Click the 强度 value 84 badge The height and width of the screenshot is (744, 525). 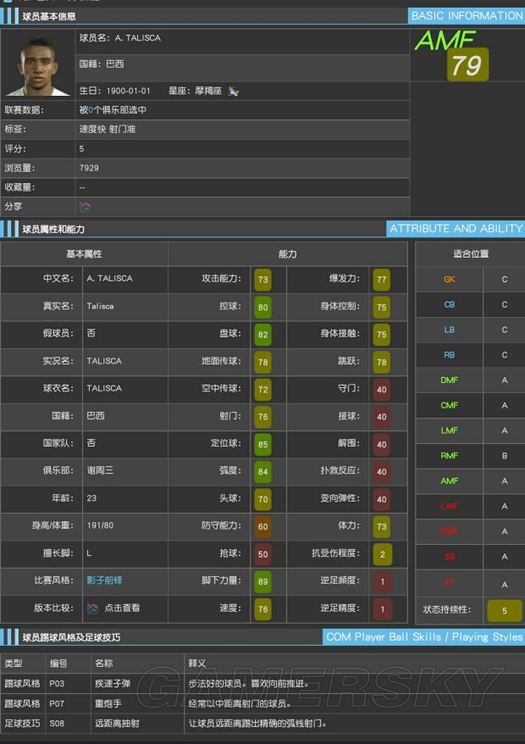click(262, 472)
